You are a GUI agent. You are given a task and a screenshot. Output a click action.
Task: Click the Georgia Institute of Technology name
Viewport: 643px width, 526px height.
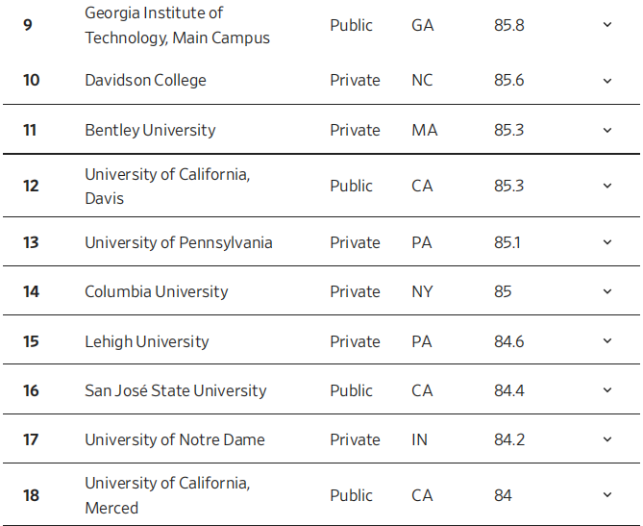177,25
